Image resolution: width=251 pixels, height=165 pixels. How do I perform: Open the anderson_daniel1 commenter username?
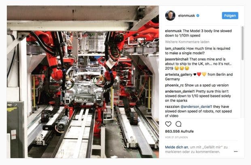[x=180, y=91]
